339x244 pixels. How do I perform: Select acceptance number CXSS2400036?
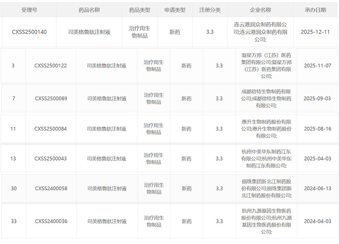(x=51, y=221)
